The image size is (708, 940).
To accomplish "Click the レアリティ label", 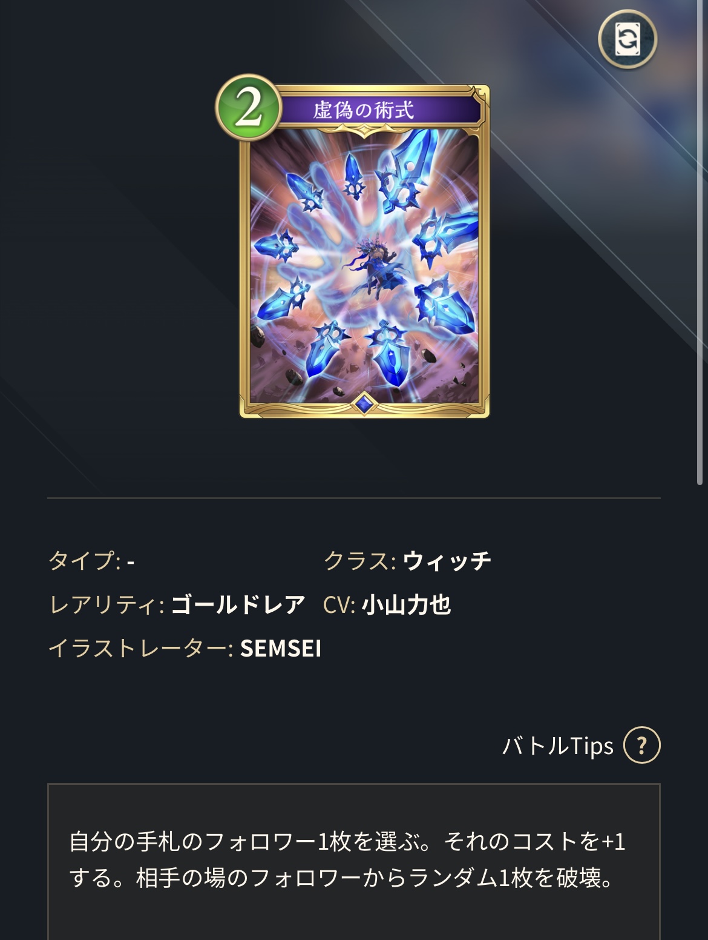I will pyautogui.click(x=106, y=604).
